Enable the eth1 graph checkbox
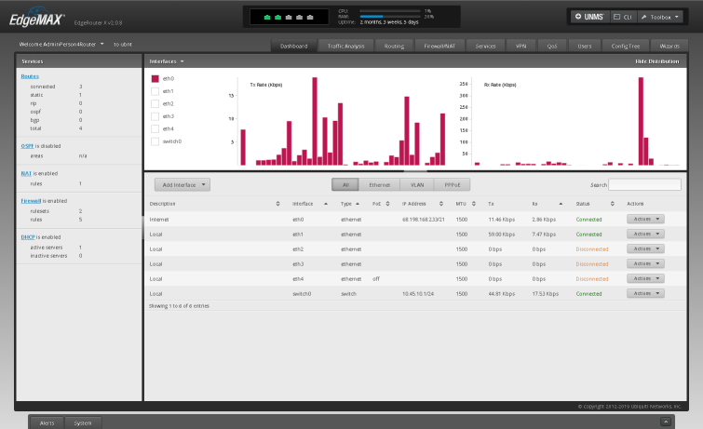The height and width of the screenshot is (429, 703). click(x=155, y=91)
